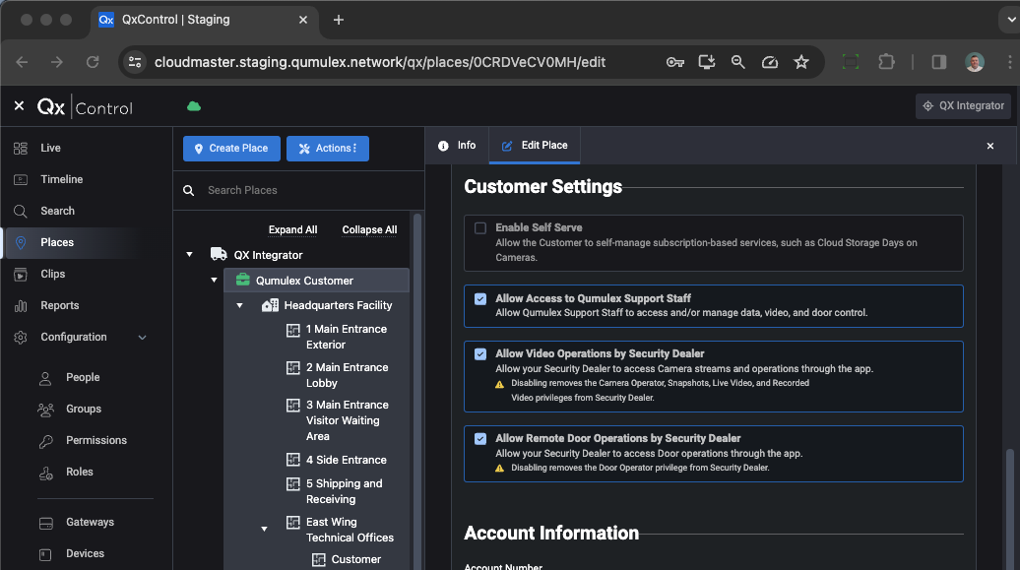The height and width of the screenshot is (570, 1020).
Task: Enable the Self Serve checkbox
Action: pyautogui.click(x=479, y=227)
